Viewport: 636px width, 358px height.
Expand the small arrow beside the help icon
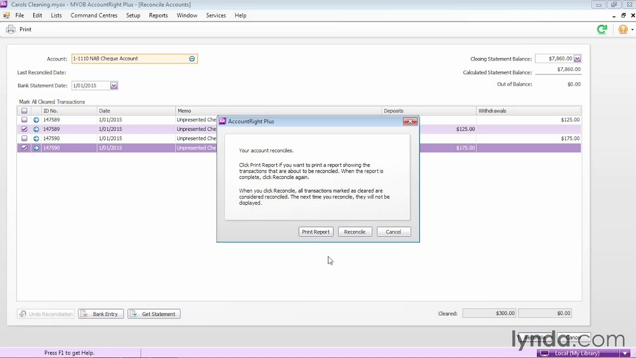[632, 29]
